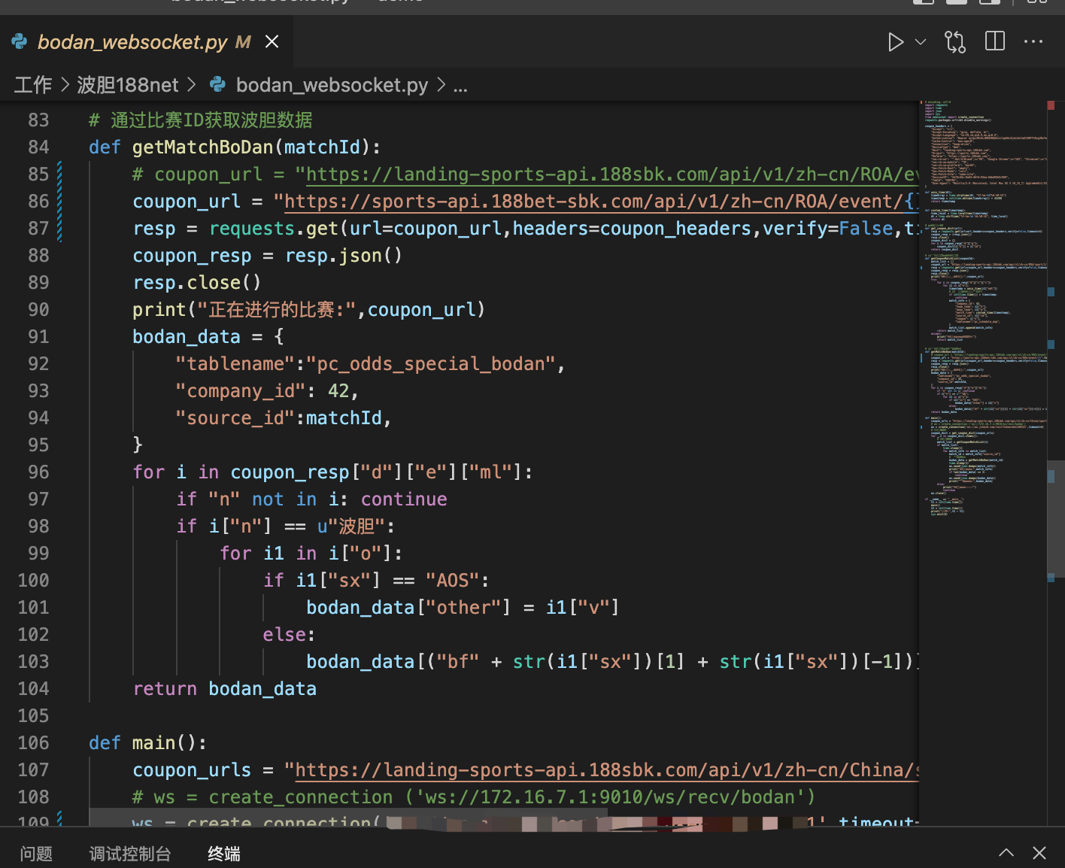Click resp.close() on line 89

197,283
